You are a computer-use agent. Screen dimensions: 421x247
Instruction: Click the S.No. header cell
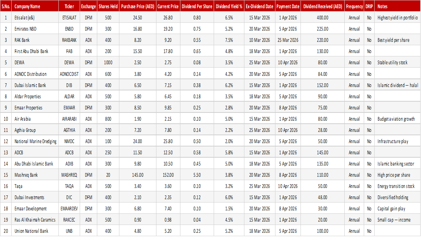6,6
